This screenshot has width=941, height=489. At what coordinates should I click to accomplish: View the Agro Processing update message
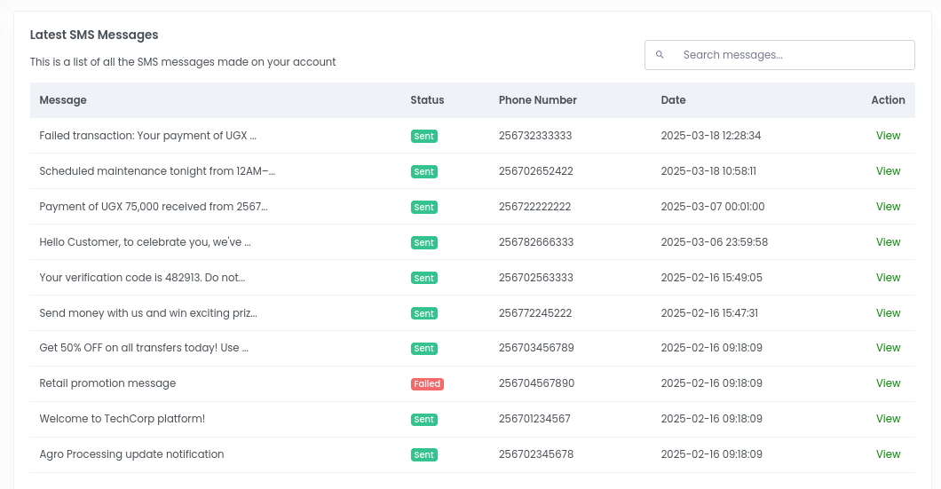tap(888, 454)
